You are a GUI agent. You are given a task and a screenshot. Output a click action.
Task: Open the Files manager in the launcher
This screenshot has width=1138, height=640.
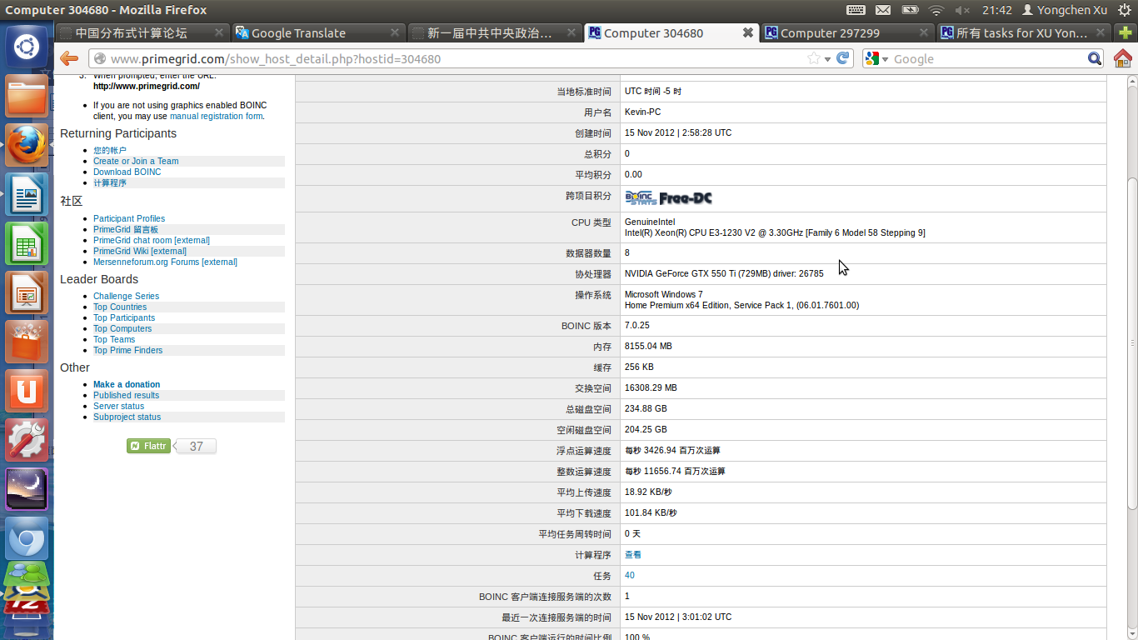click(27, 97)
